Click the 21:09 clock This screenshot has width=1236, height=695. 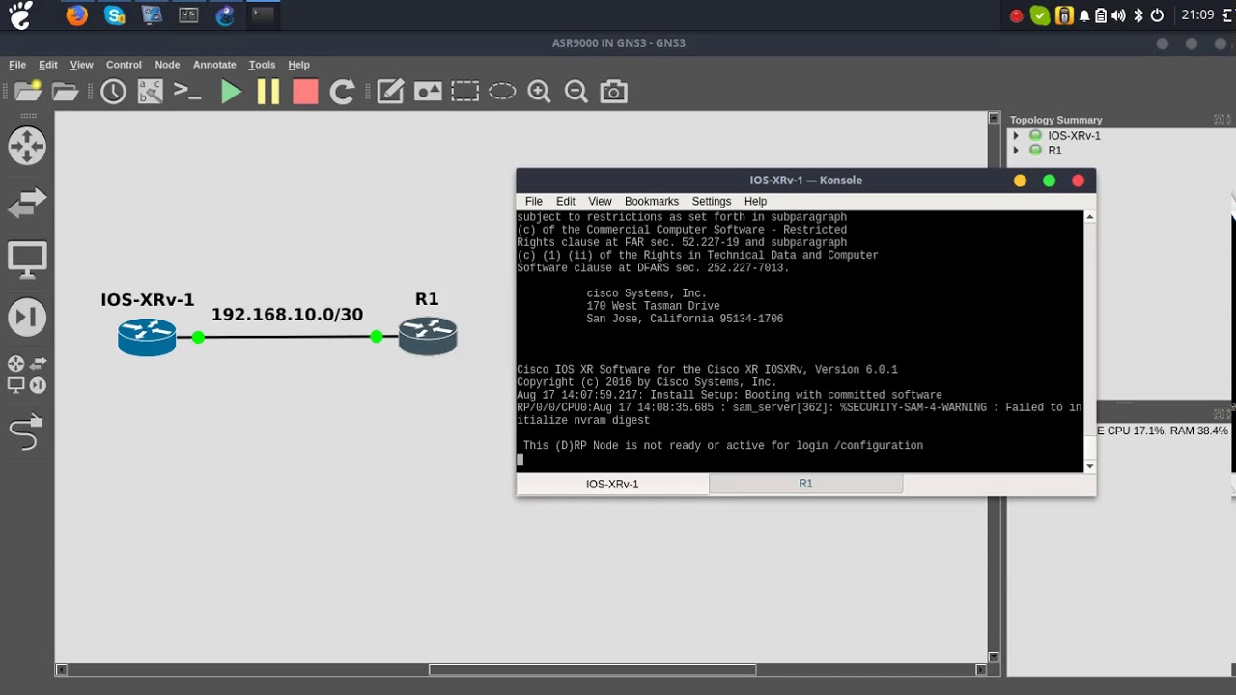1197,15
